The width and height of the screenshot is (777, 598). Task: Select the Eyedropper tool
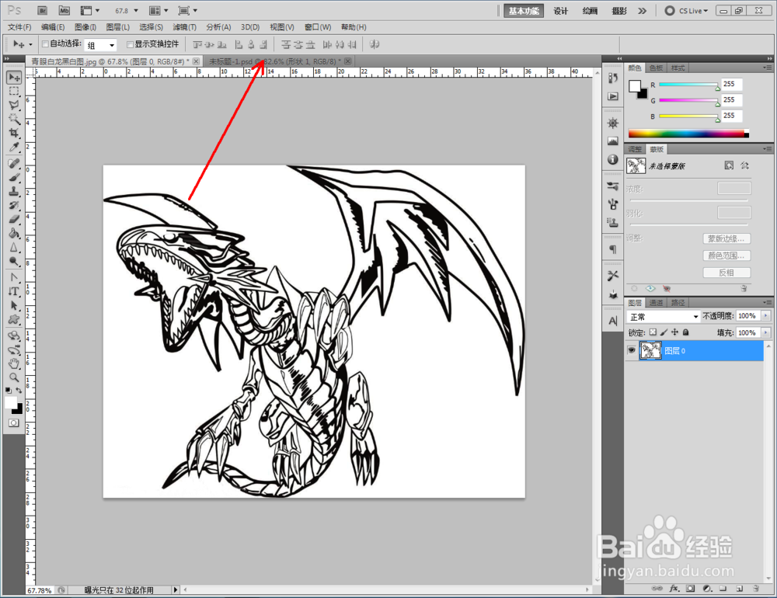pos(14,147)
